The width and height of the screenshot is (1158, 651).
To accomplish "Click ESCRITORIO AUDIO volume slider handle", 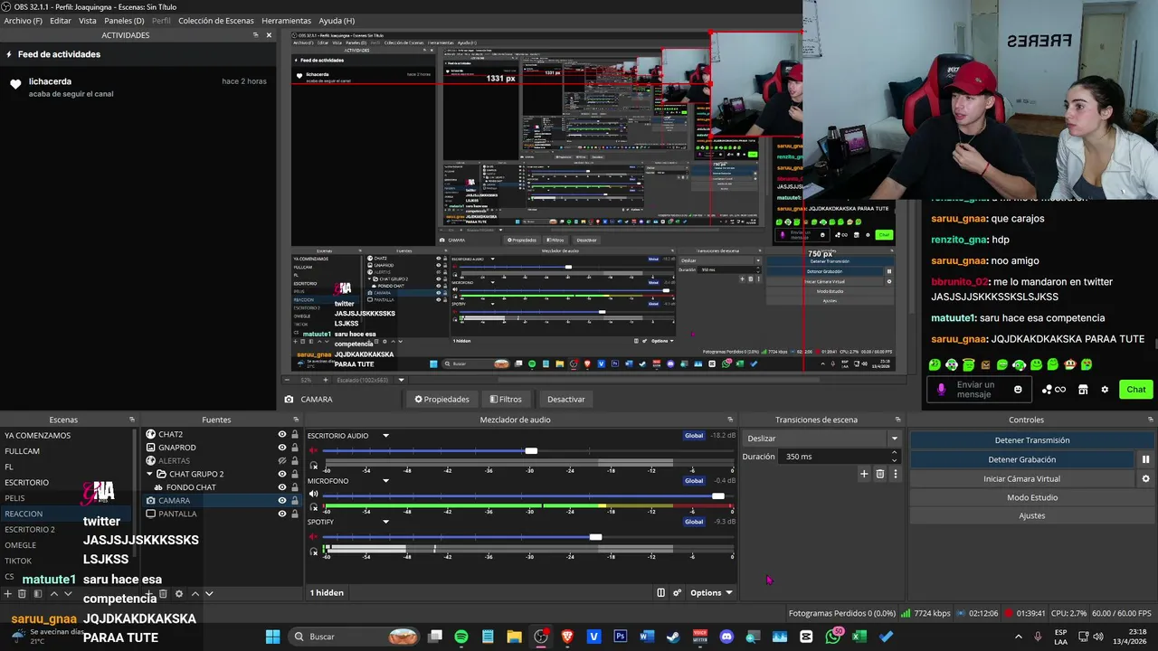I will pyautogui.click(x=531, y=450).
